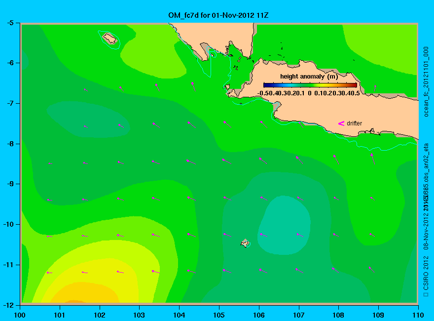Click the x-axis label '110'
Viewport: 434px width, 321px height.
pyautogui.click(x=418, y=315)
